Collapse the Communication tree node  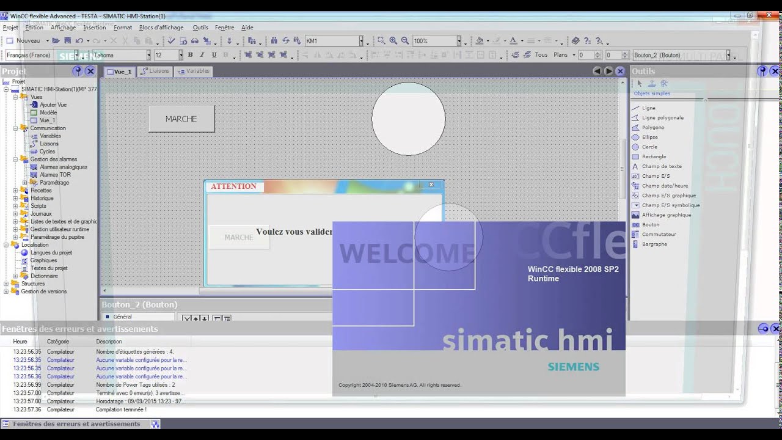[15, 128]
